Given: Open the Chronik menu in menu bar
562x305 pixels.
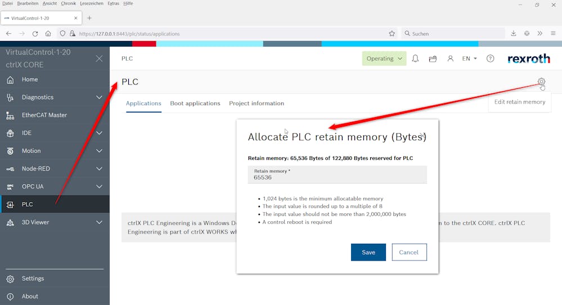Looking at the screenshot, I should 68,3.
